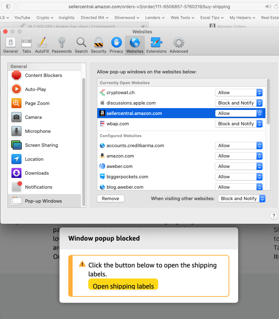Open pop-up dropdown for cryptowat.ch
This screenshot has height=319, width=279.
click(x=239, y=93)
